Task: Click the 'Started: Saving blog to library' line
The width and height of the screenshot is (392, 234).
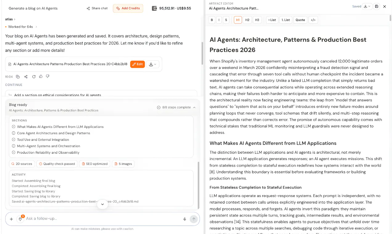Action: [33, 191]
